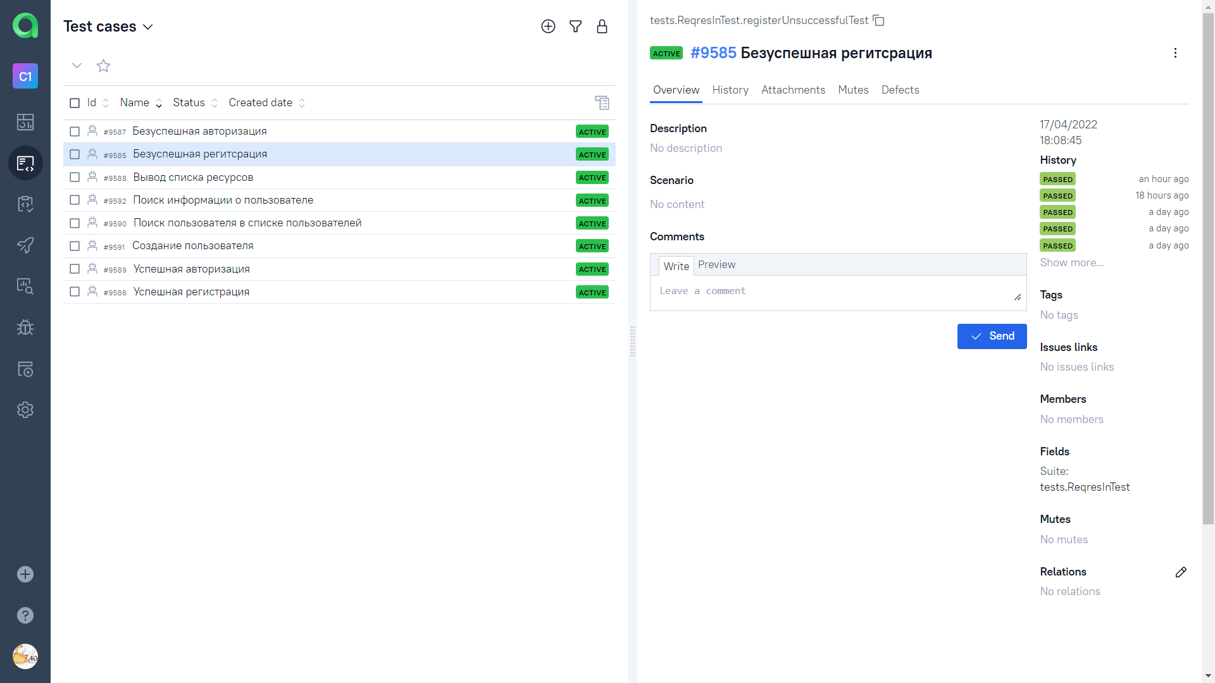This screenshot has width=1215, height=683.
Task: Open Defects bug icon in sidebar
Action: pyautogui.click(x=25, y=328)
